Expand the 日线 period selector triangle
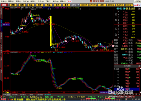Screen dimensions: 141x101 point(8,92)
